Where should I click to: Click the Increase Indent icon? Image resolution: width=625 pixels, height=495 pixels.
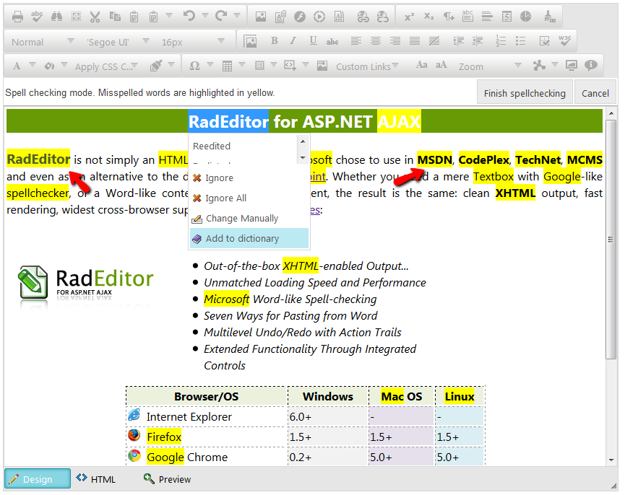point(458,40)
